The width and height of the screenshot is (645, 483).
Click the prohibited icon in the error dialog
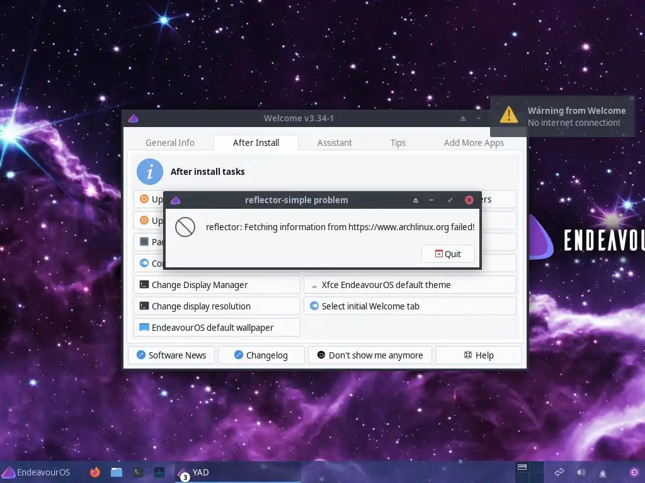click(x=185, y=226)
